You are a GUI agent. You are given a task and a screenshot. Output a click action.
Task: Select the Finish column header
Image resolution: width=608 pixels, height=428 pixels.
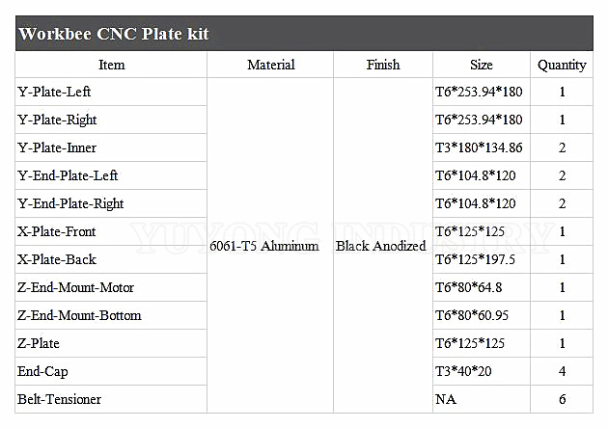(383, 65)
